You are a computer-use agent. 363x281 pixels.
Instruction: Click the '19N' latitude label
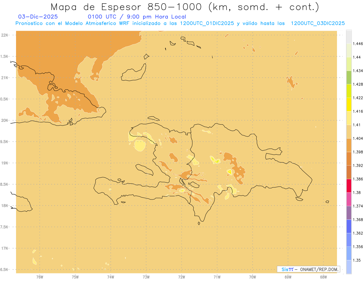tap(5, 163)
